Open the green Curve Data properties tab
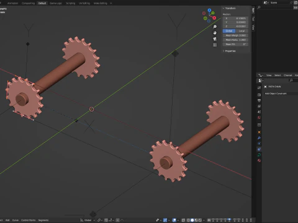Screen dimensions: 298x223 pos(259,155)
